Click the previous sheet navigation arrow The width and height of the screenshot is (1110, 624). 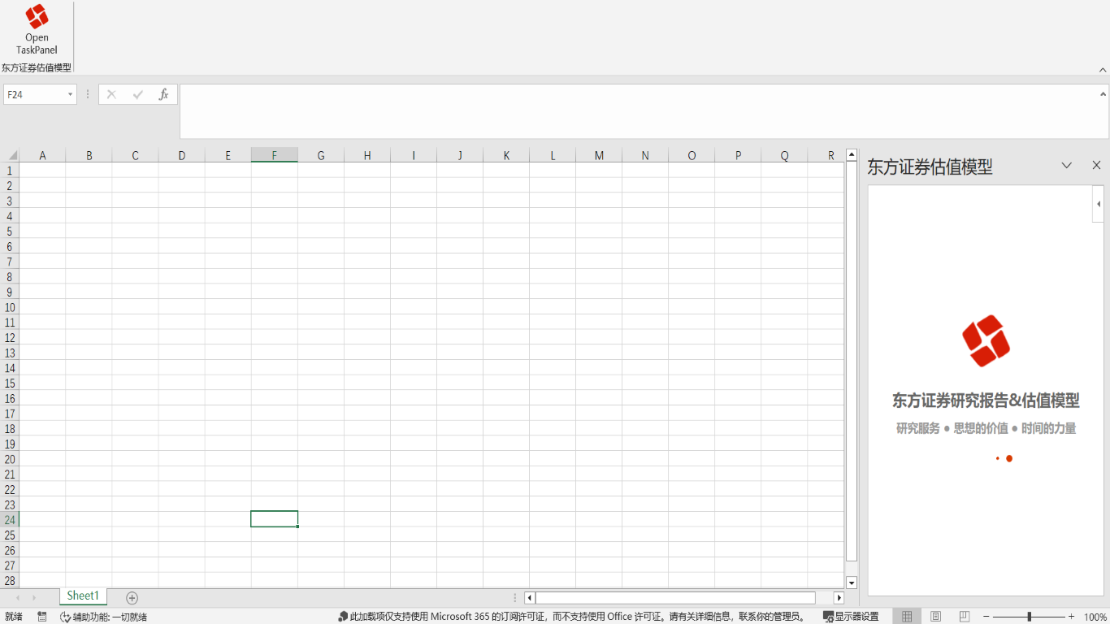pos(18,598)
